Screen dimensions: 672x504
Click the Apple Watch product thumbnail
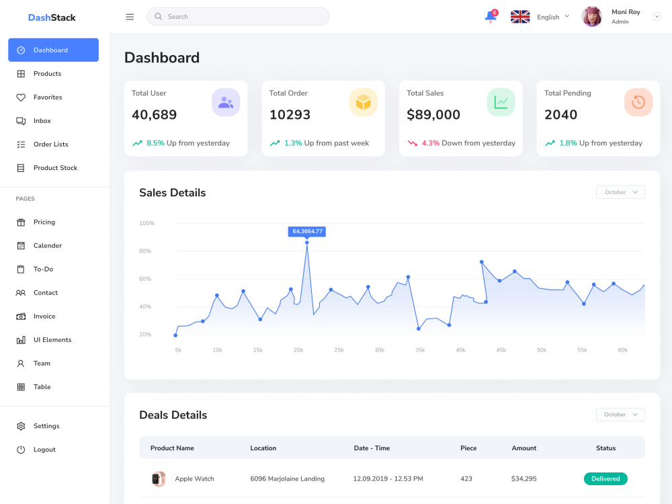pos(159,478)
